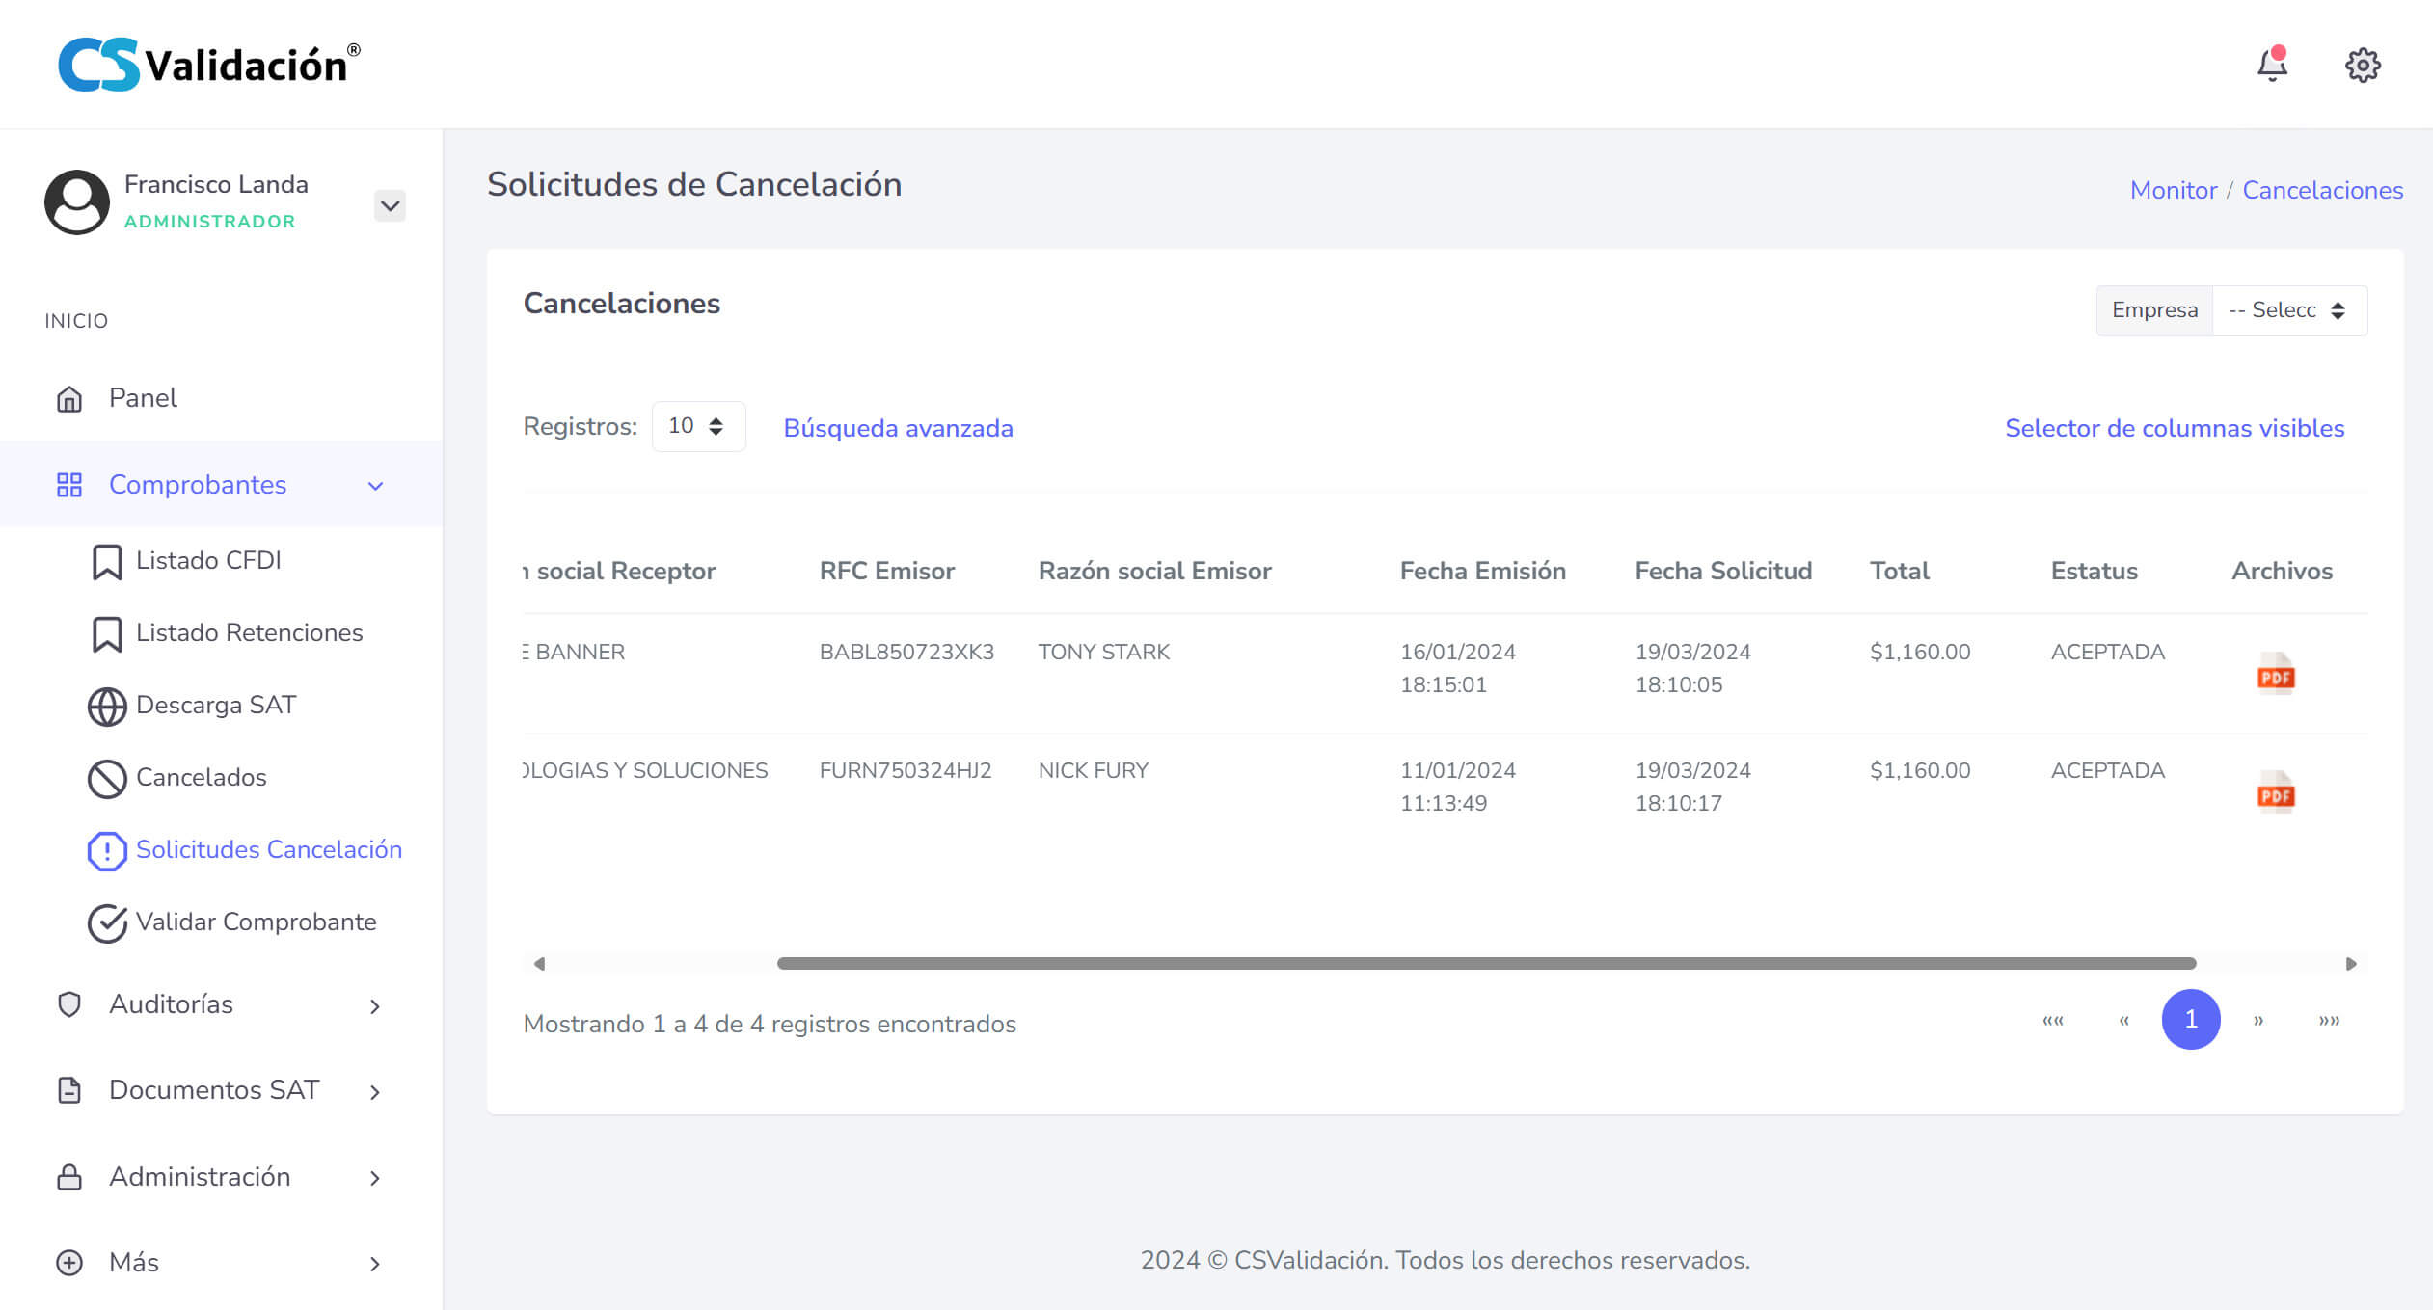Open Selector de columnas visibles
2433x1310 pixels.
2174,428
